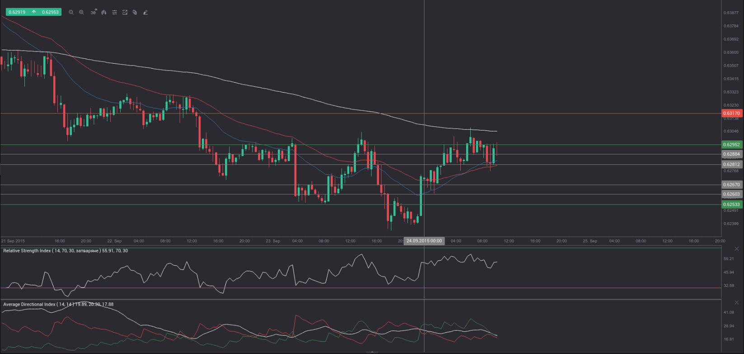The image size is (744, 354).
Task: Select the red 0.63170 price level tag
Action: click(x=731, y=113)
